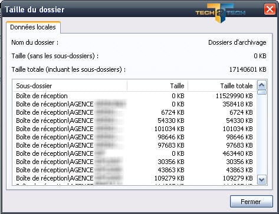Select the AGENCE row sized 97683 KB

[134, 145]
